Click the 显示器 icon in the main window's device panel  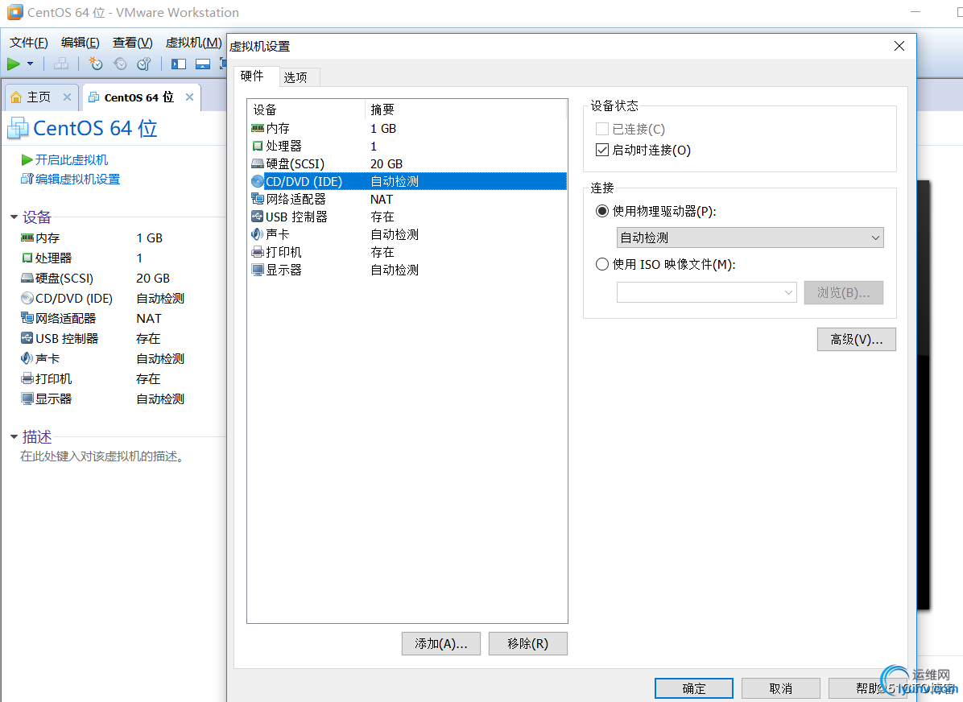pyautogui.click(x=27, y=399)
